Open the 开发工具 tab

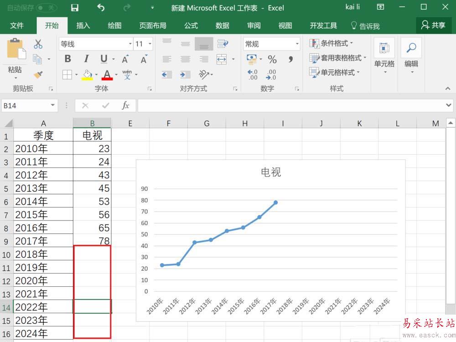pyautogui.click(x=323, y=26)
